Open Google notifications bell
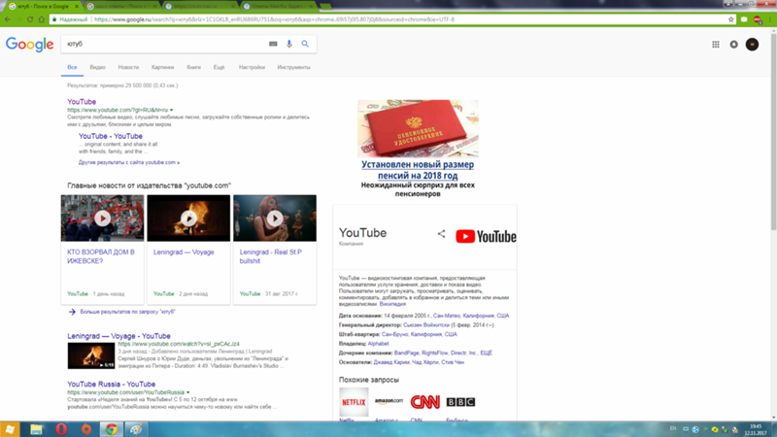The image size is (777, 437). (x=734, y=45)
